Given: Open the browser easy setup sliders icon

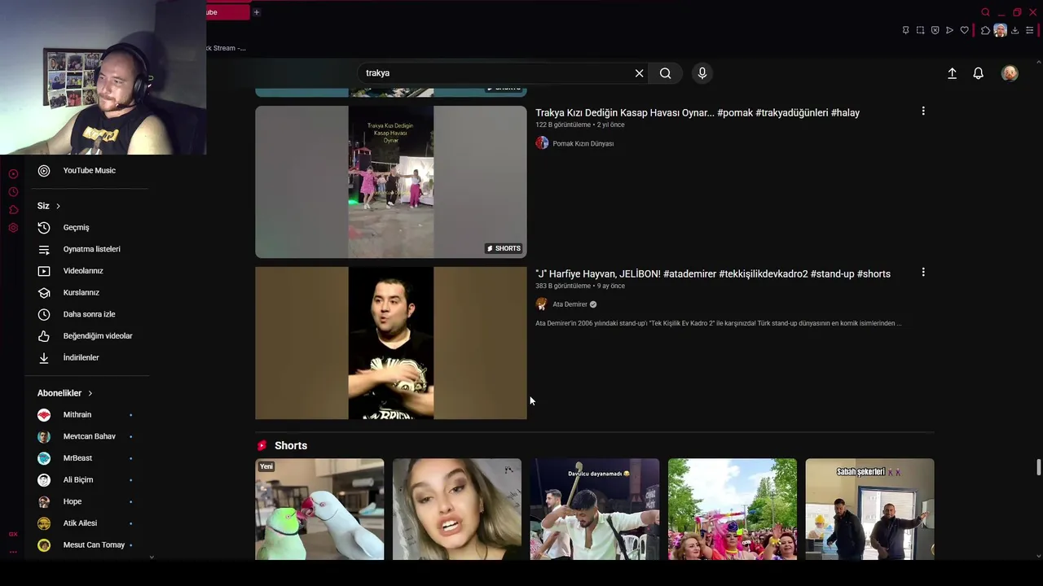Looking at the screenshot, I should 1029,30.
